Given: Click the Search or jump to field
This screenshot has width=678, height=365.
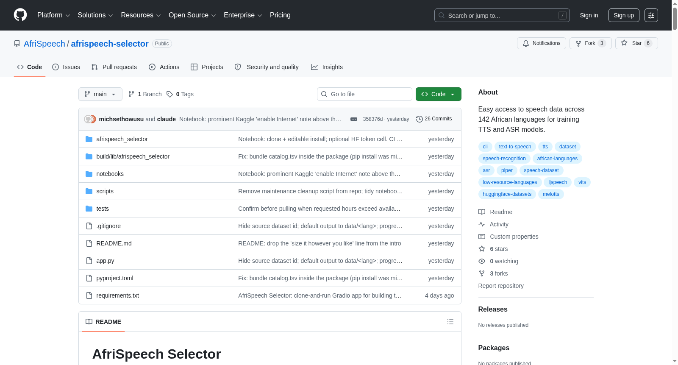Looking at the screenshot, I should click(502, 15).
